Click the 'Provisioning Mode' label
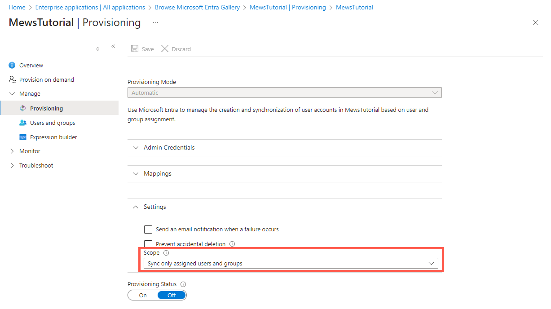This screenshot has height=309, width=551. [x=152, y=82]
